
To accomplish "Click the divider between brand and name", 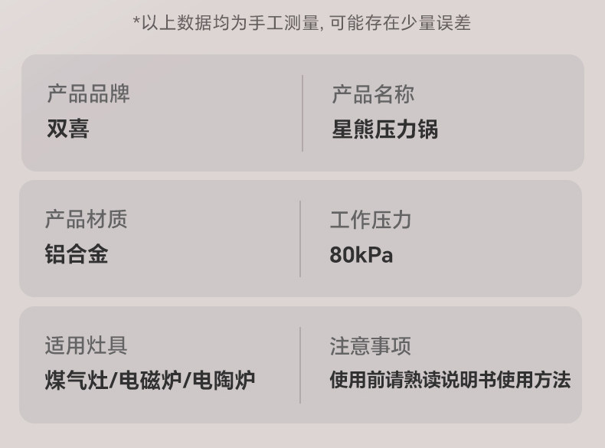I will [302, 113].
